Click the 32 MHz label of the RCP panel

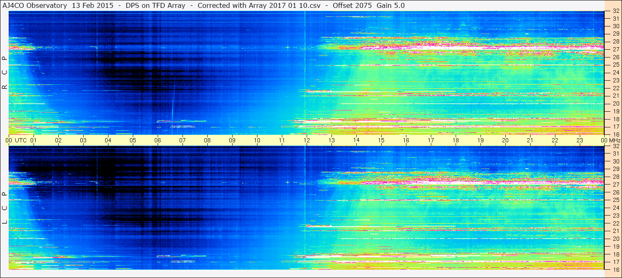pyautogui.click(x=615, y=12)
